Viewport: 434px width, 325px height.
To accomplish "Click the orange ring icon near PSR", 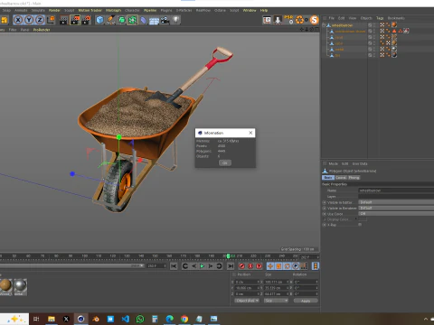I will (x=299, y=20).
